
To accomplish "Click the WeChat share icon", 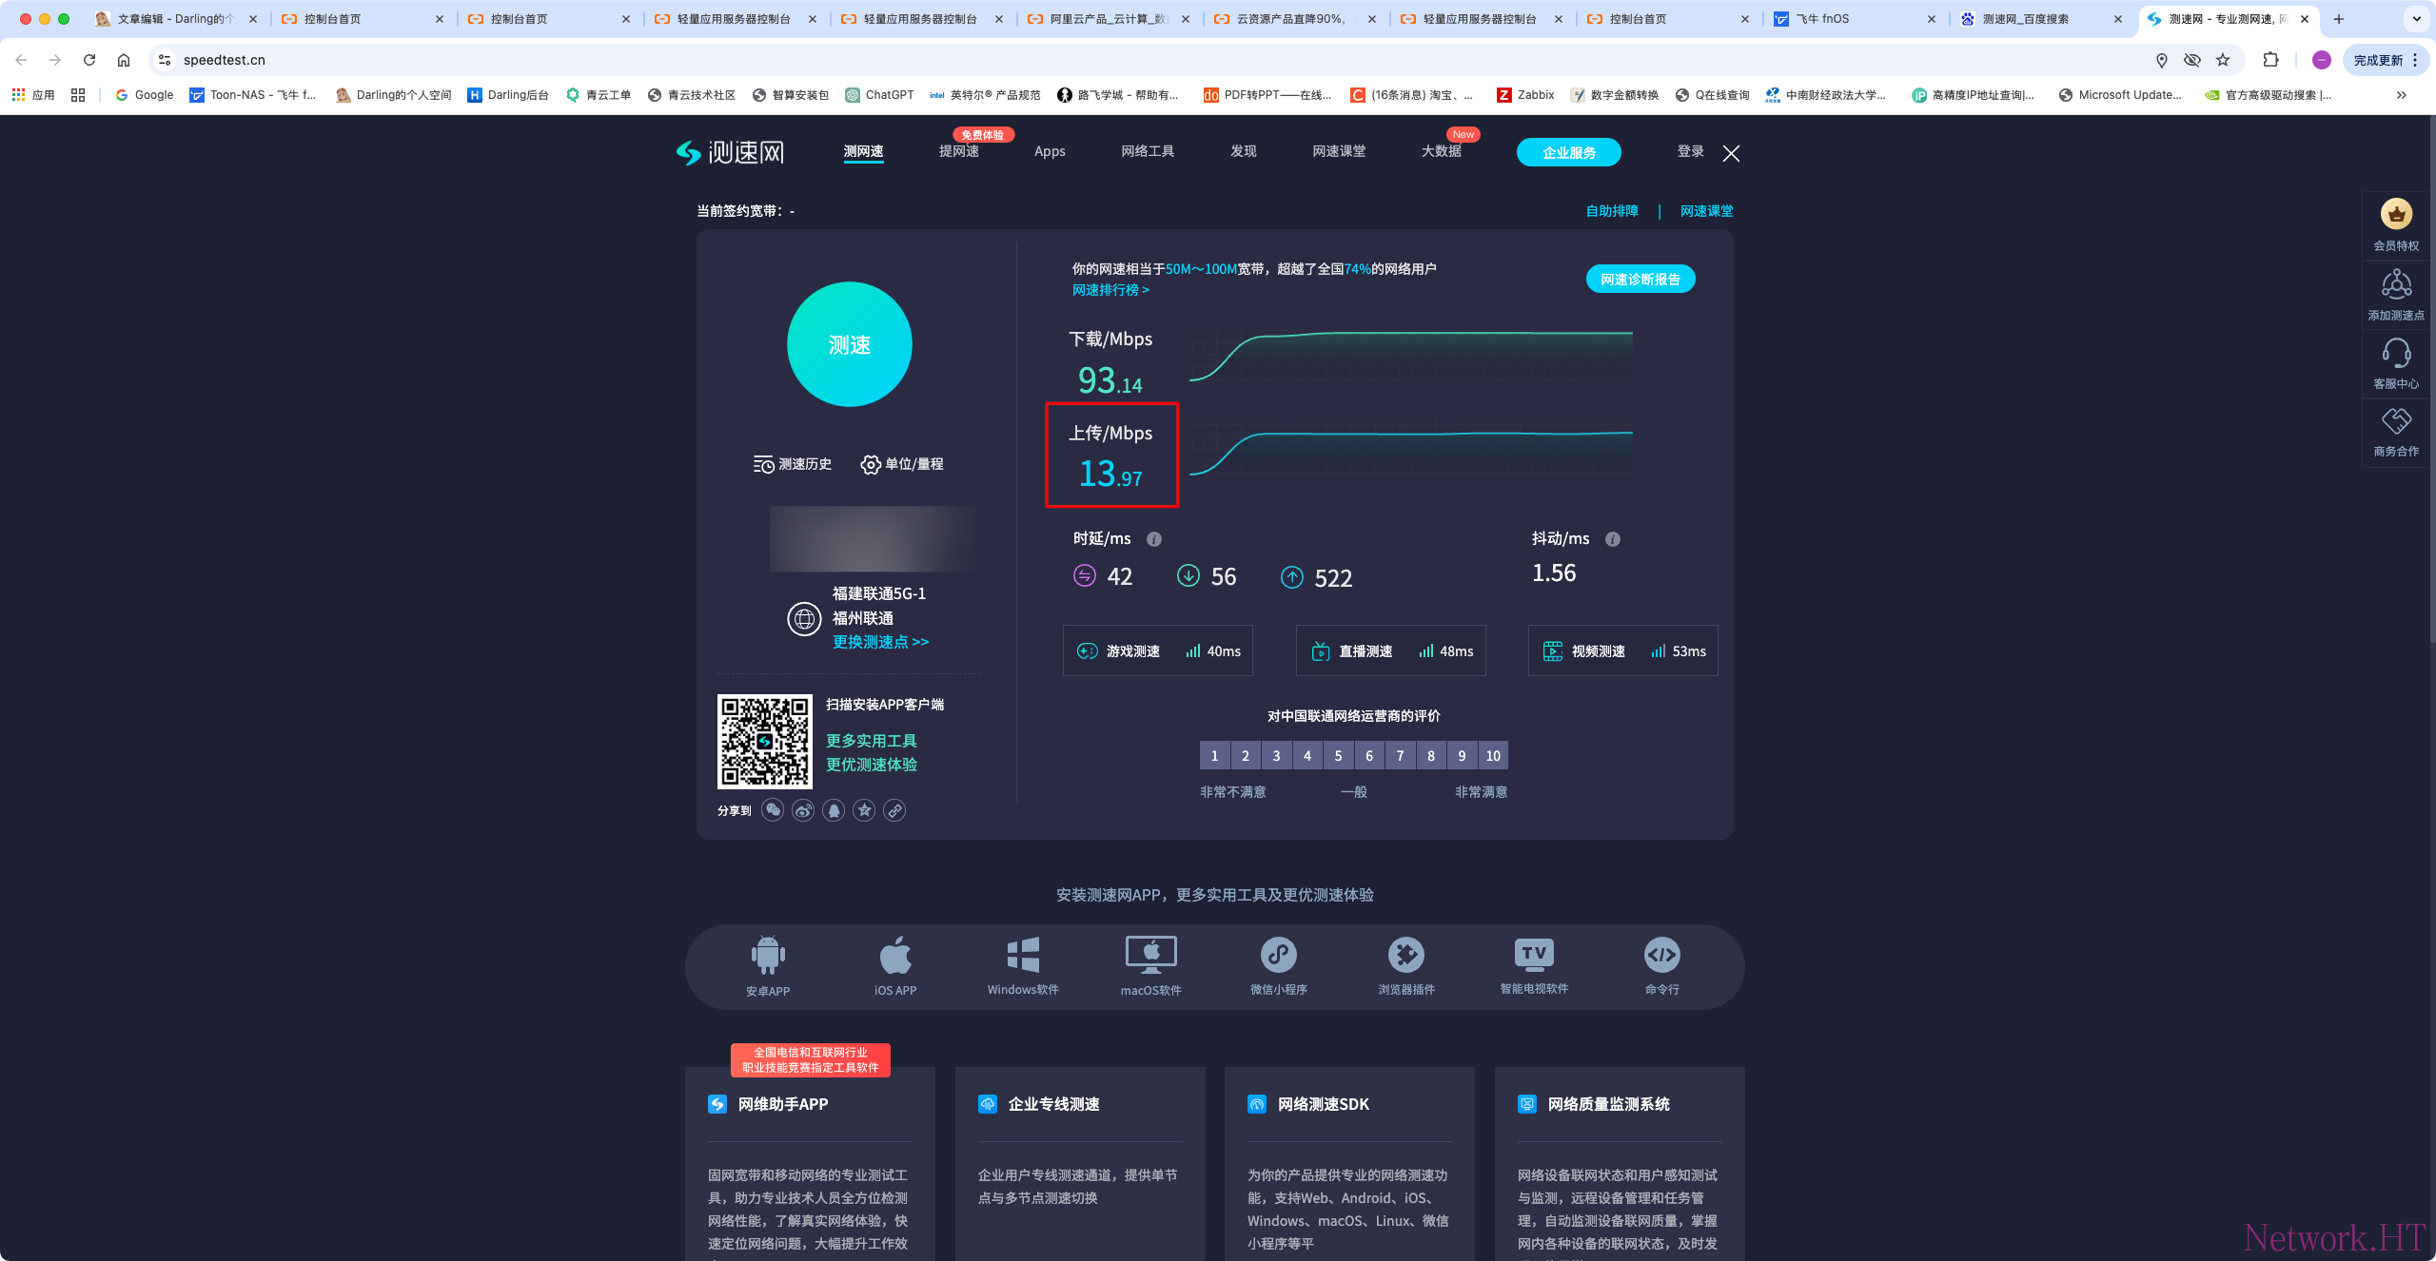I will pos(773,810).
